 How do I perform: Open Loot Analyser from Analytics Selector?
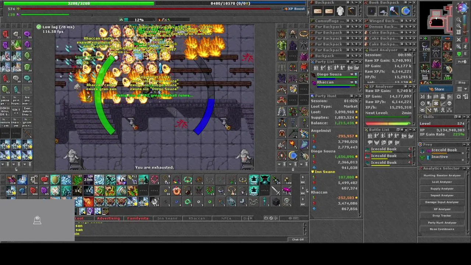[442, 182]
